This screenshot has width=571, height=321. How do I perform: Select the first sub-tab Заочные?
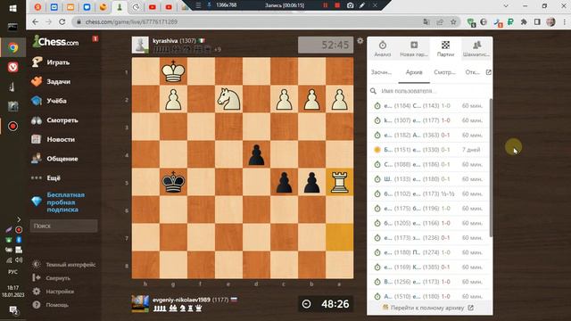381,72
